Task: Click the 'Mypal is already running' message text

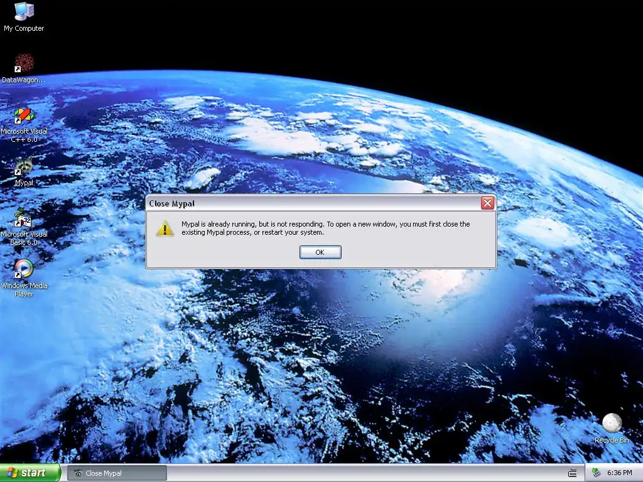Action: 326,228
